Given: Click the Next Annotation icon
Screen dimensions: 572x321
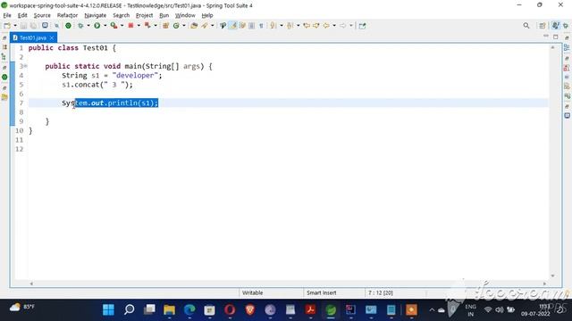Looking at the screenshot, I should [x=273, y=26].
